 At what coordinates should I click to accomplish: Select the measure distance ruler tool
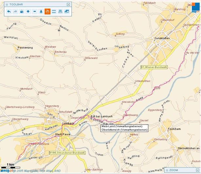coord(54,11)
